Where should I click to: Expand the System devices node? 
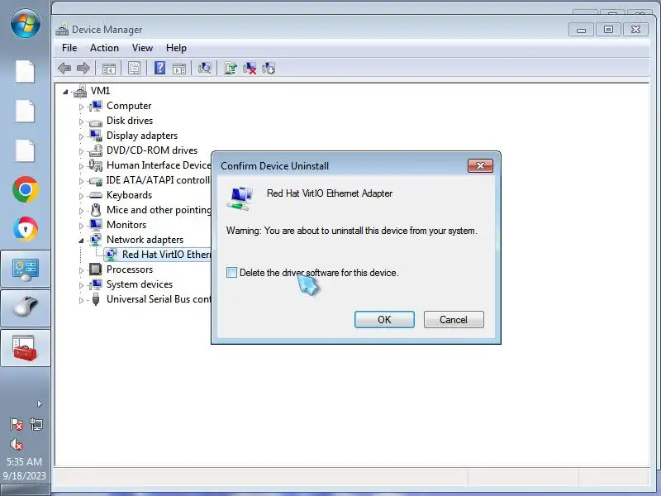coord(81,285)
